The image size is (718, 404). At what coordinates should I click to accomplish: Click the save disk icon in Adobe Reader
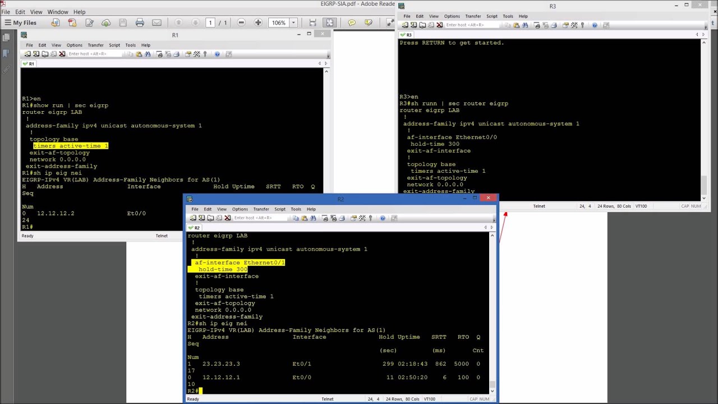point(123,22)
